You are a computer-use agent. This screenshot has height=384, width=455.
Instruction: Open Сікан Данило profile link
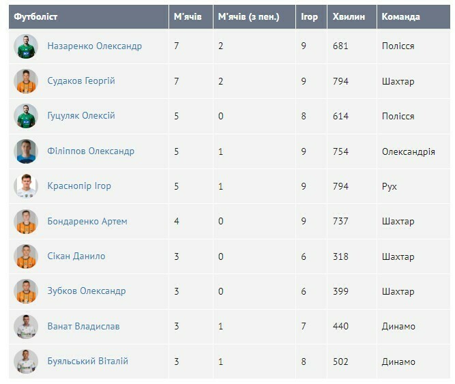click(x=76, y=256)
